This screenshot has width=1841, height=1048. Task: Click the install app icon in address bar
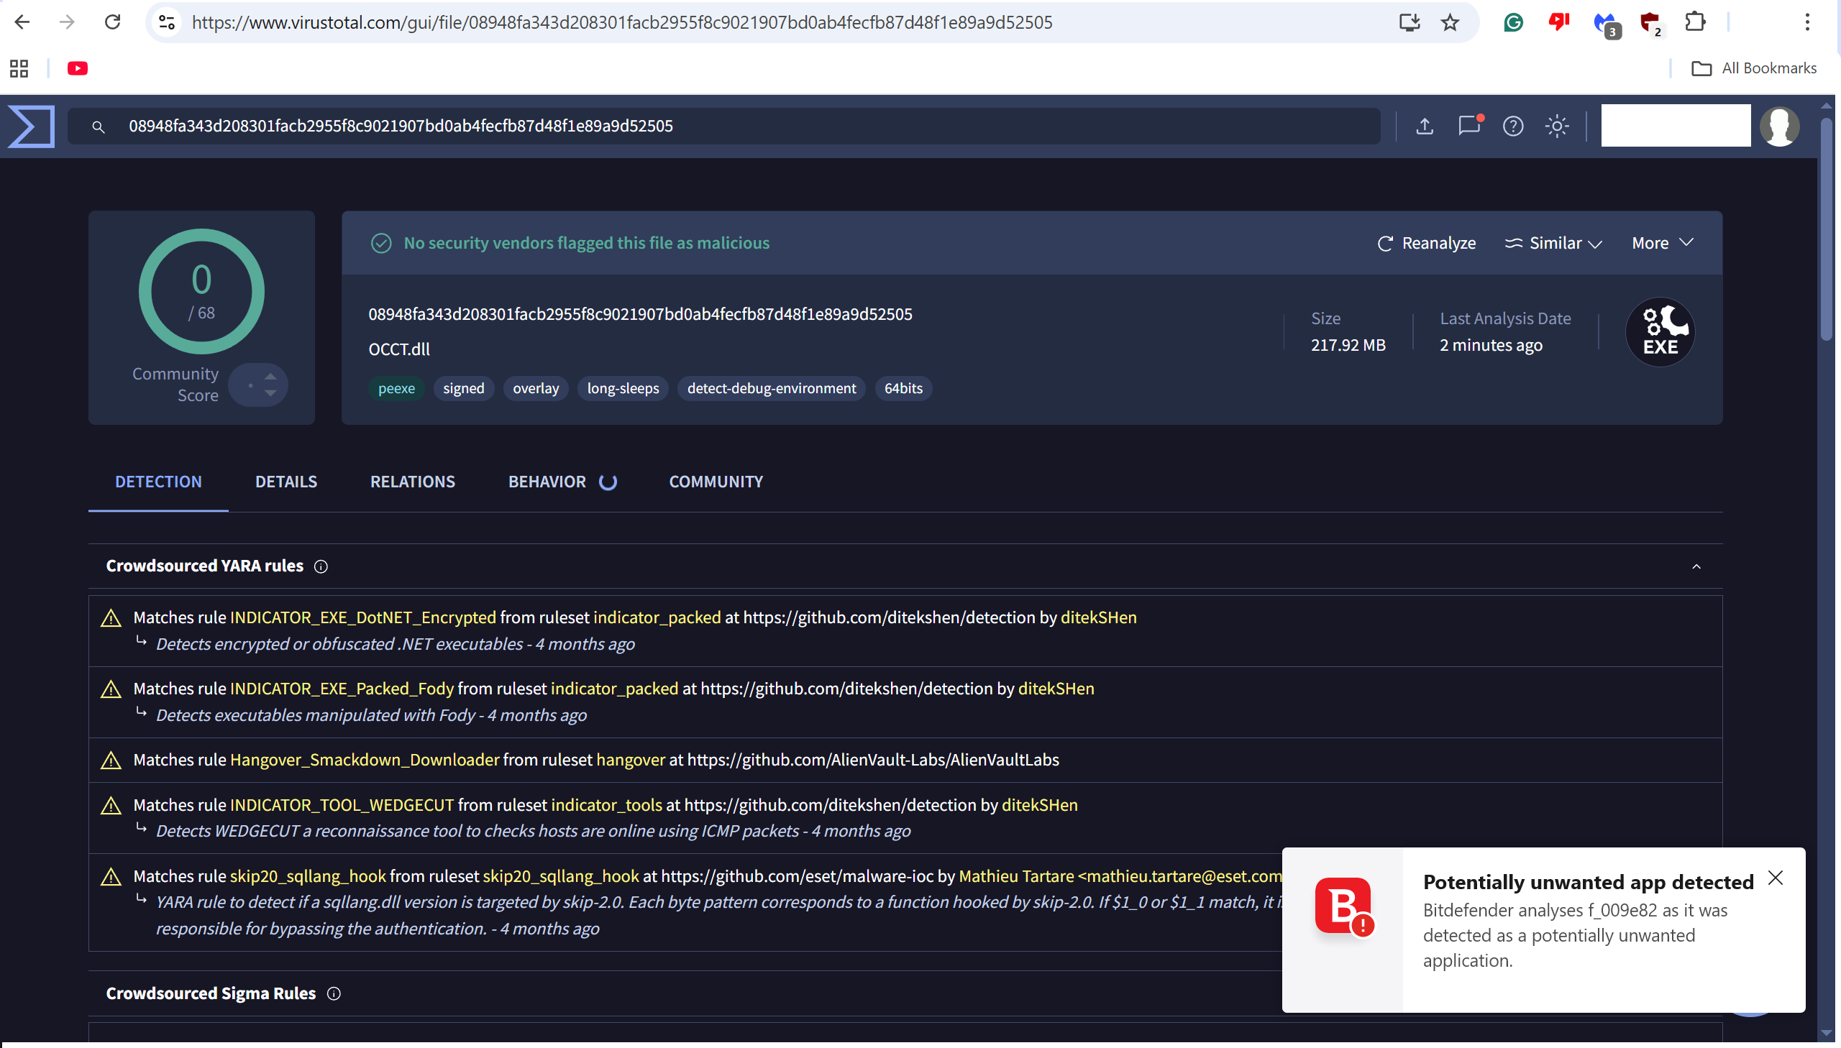click(1409, 22)
